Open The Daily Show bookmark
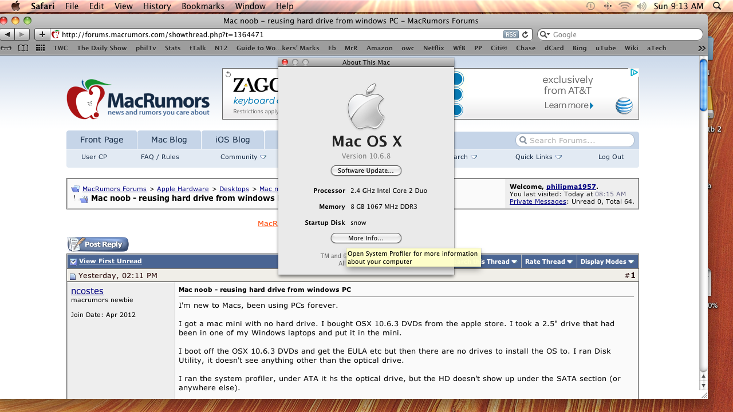The height and width of the screenshot is (412, 733). click(x=102, y=48)
